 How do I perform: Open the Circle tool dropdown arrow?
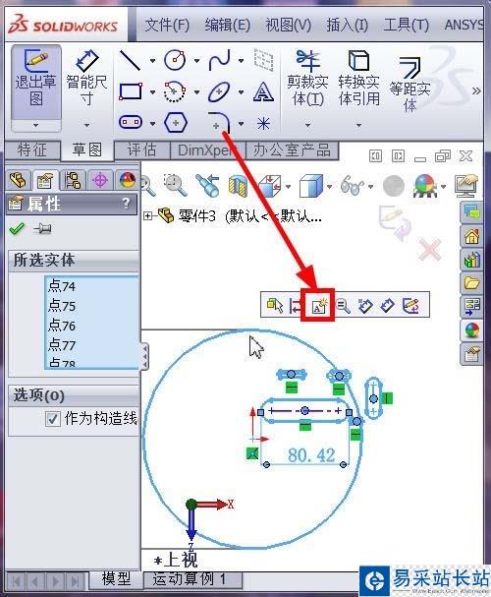[x=196, y=61]
